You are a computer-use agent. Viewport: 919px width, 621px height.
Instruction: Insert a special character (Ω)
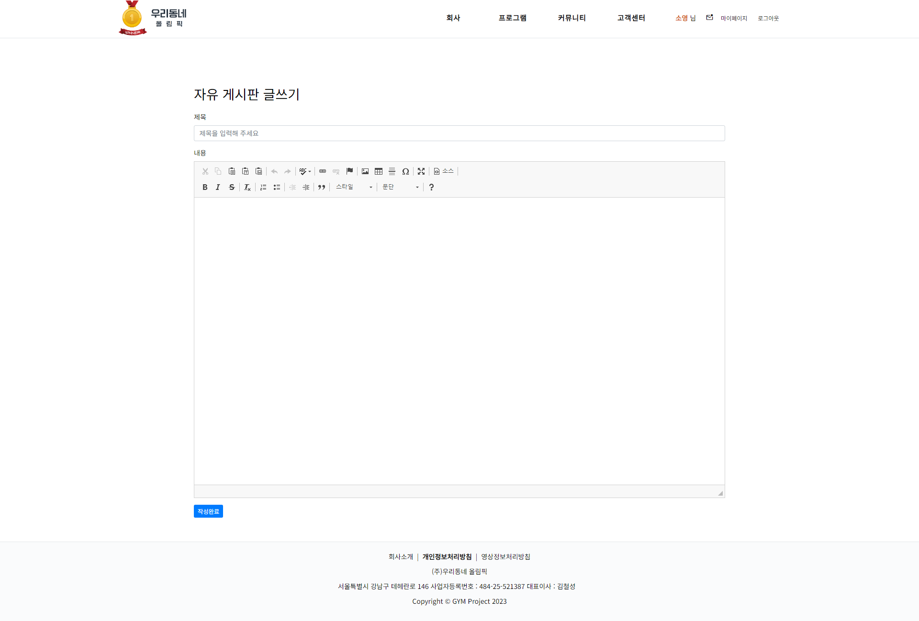[405, 171]
